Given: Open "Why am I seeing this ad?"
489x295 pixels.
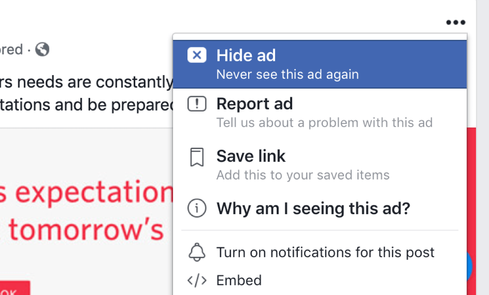Looking at the screenshot, I should coord(313,209).
